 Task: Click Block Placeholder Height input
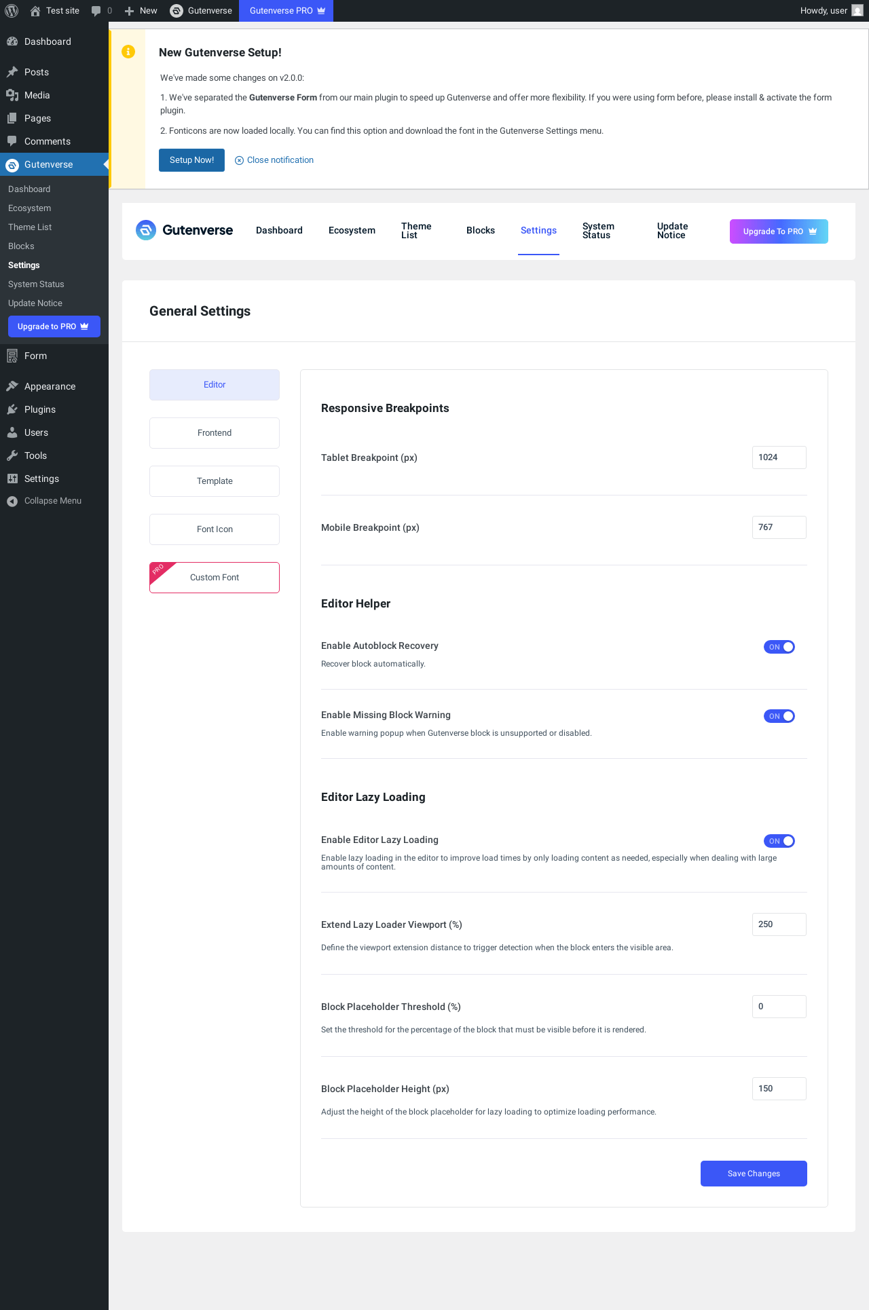(779, 1089)
